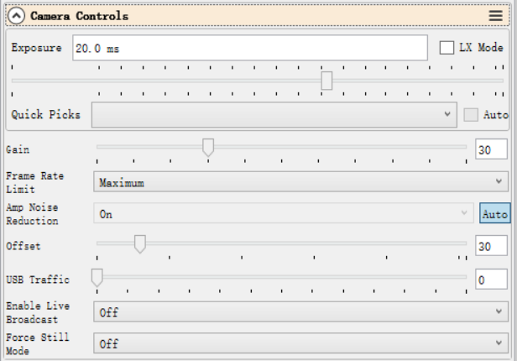
Task: Open the Quick Picks dropdown
Action: [273, 114]
